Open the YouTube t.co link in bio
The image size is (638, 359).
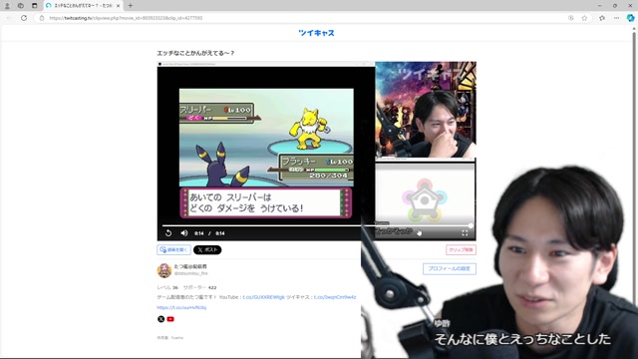[263, 297]
